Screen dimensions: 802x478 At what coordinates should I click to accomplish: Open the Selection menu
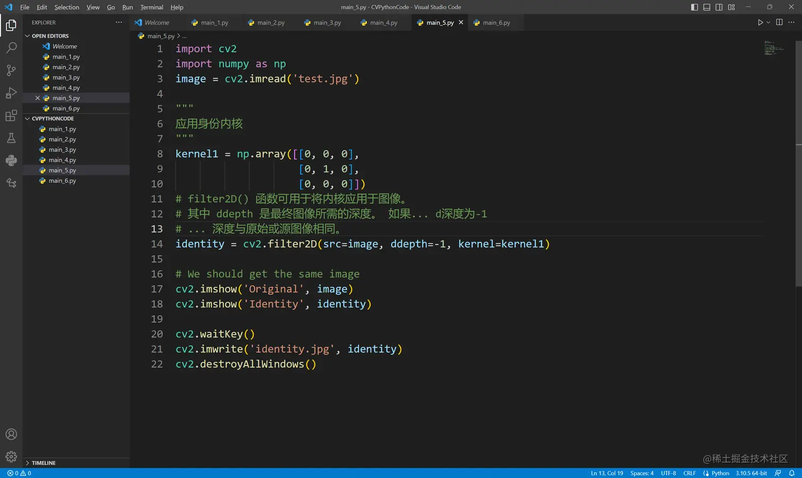pos(67,7)
